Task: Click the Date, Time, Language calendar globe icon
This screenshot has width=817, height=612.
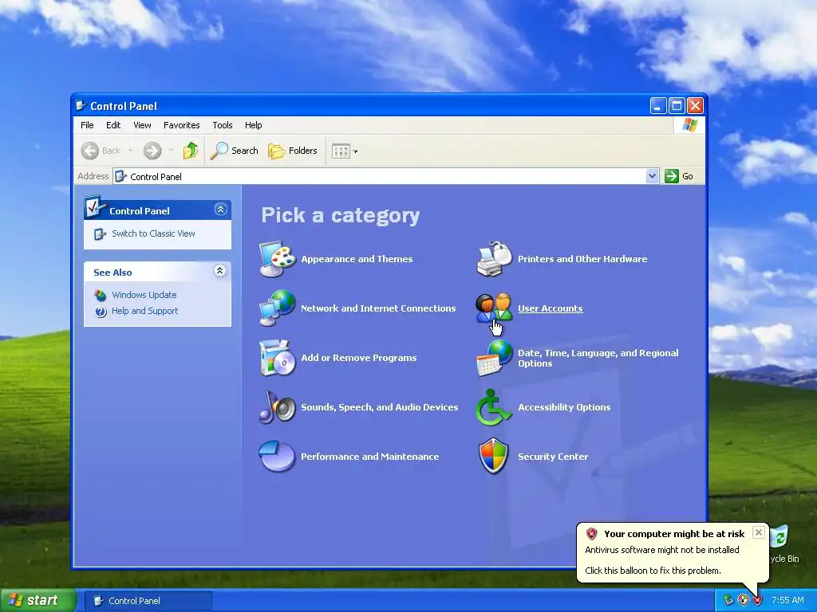Action: pos(494,358)
